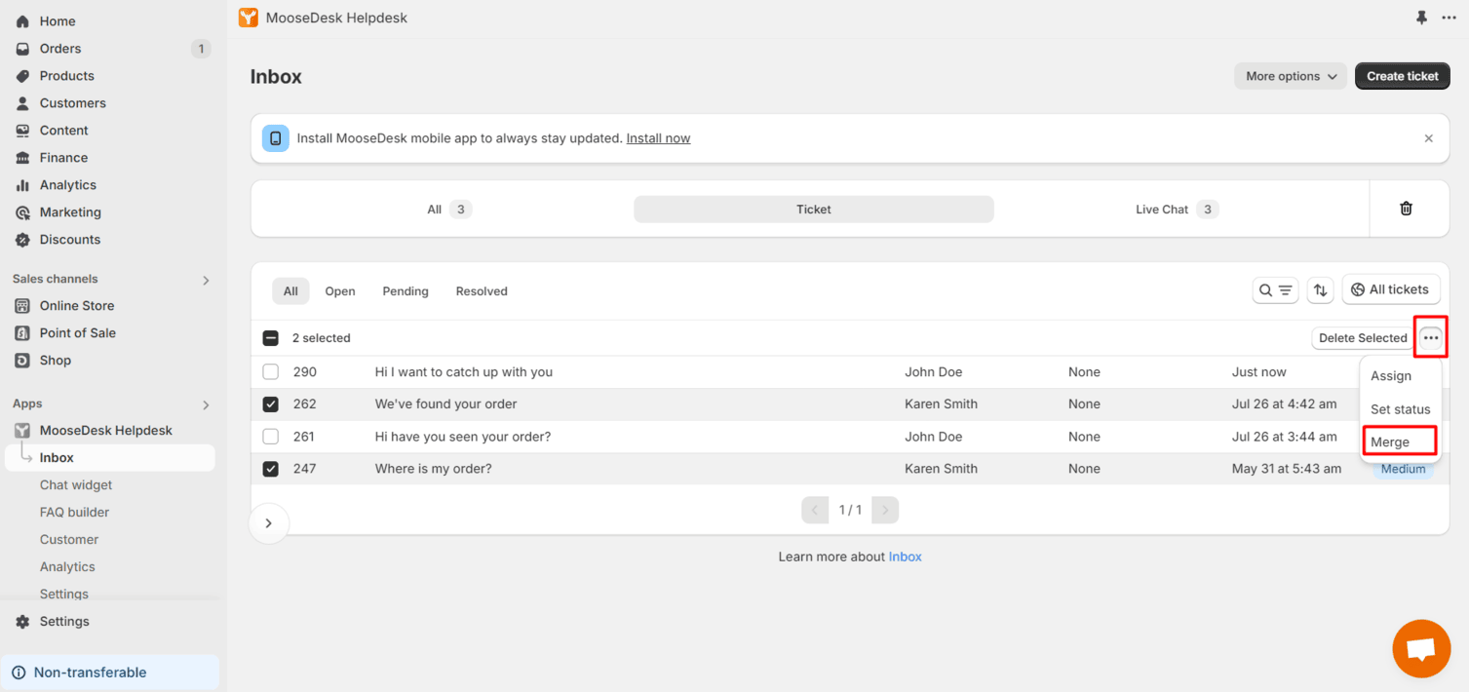
Task: Open Marketing from the sidebar
Action: 70,212
